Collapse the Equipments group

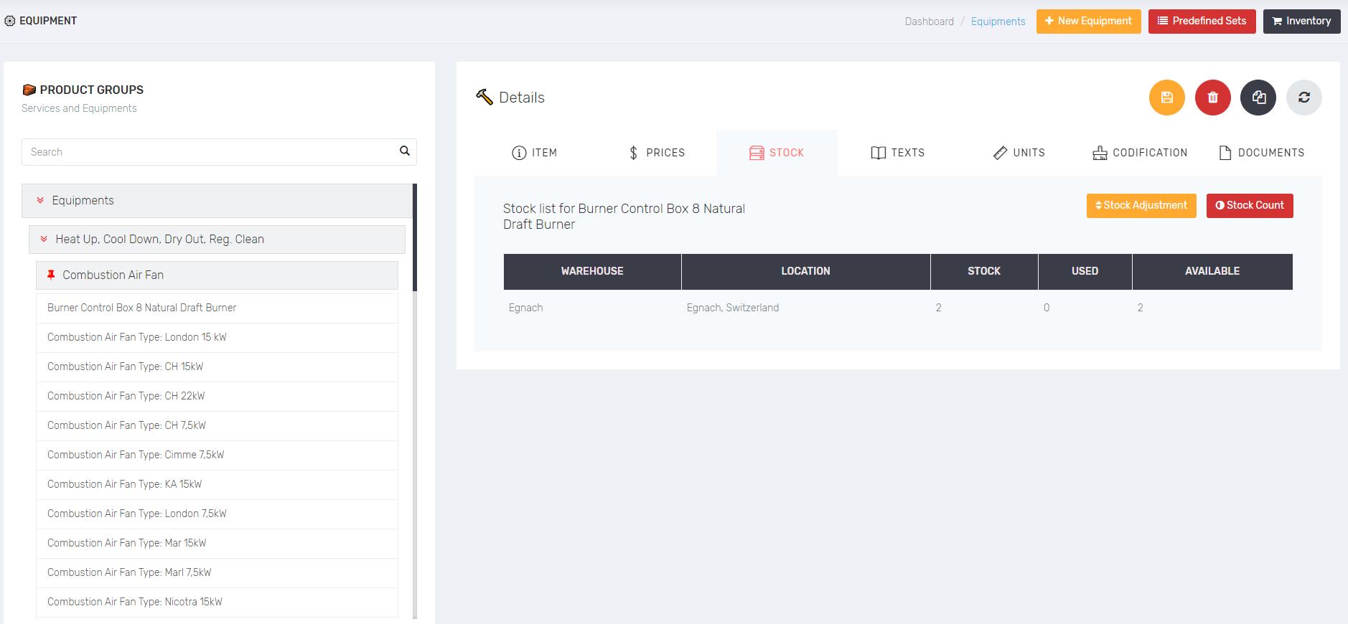pos(40,201)
